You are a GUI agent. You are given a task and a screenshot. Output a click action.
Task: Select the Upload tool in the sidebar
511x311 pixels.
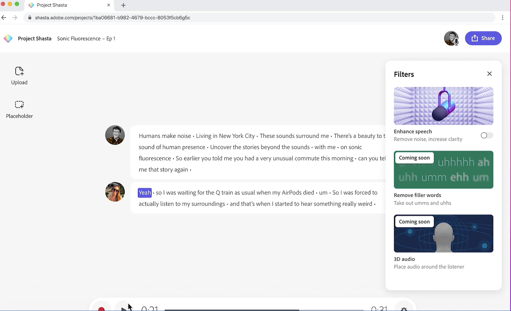coord(19,75)
